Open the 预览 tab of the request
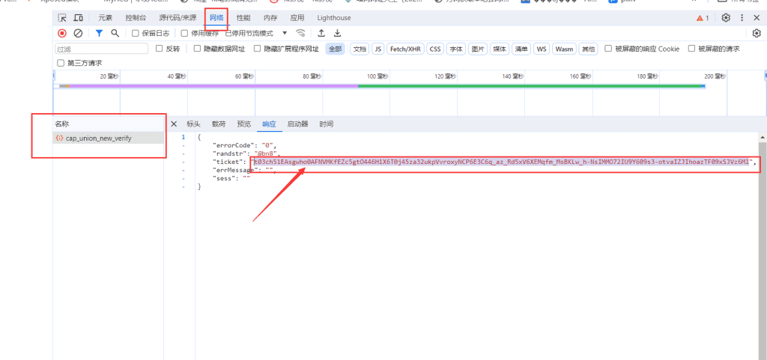The width and height of the screenshot is (767, 360). point(243,123)
